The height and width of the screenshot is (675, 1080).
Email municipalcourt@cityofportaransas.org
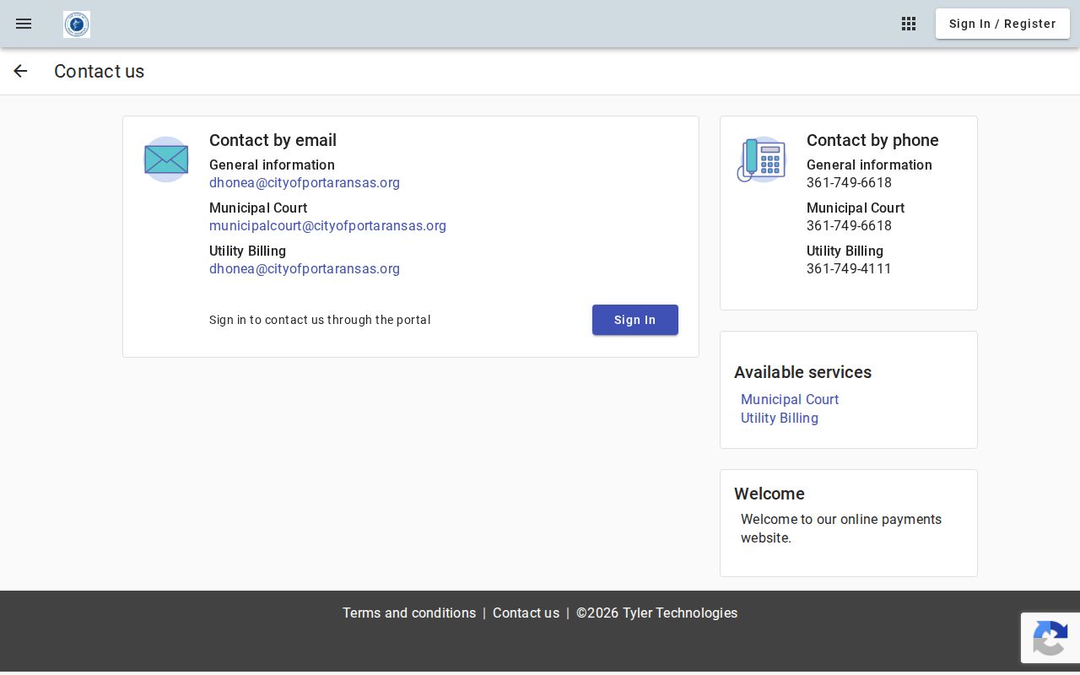pyautogui.click(x=327, y=225)
